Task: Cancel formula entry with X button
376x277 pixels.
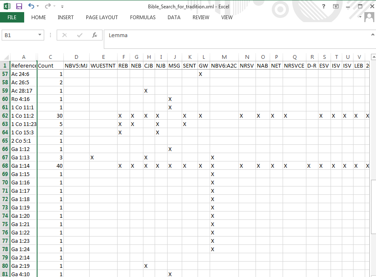Action: pos(65,35)
